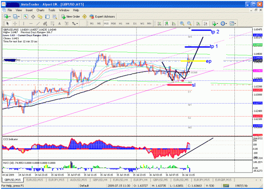Switch to the GBPUSD,H4 chart tab

pos(100,180)
